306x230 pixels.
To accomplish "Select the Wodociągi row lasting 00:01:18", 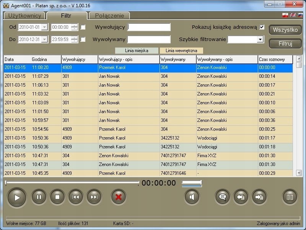I will point(148,147).
